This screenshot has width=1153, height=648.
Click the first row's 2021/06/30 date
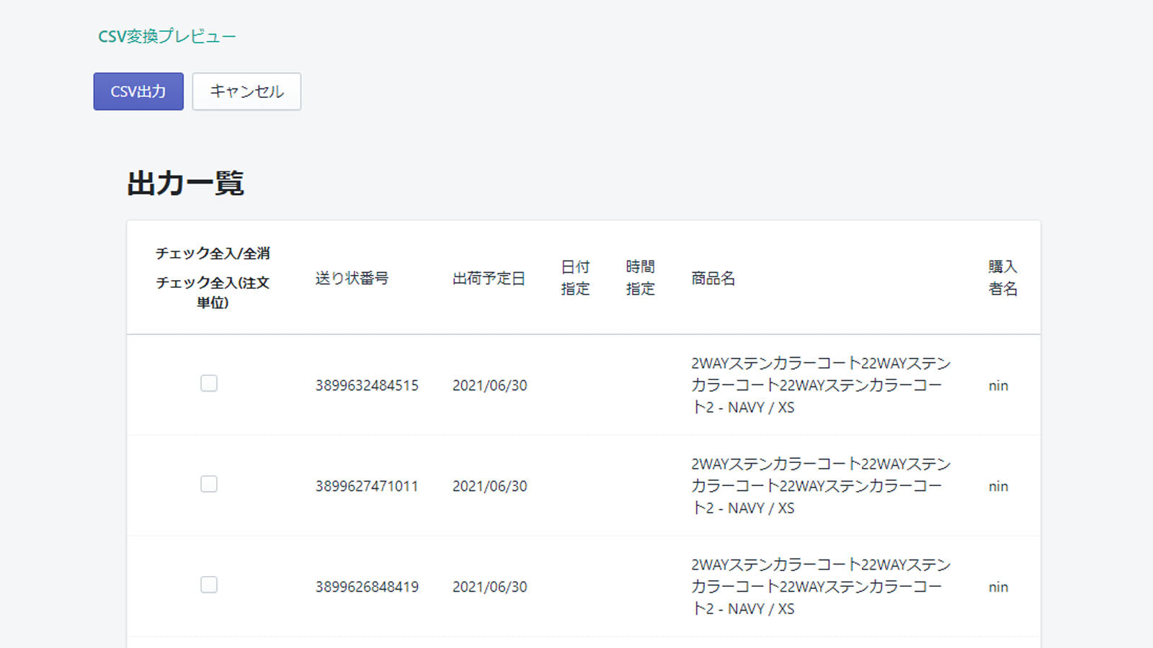(x=490, y=385)
